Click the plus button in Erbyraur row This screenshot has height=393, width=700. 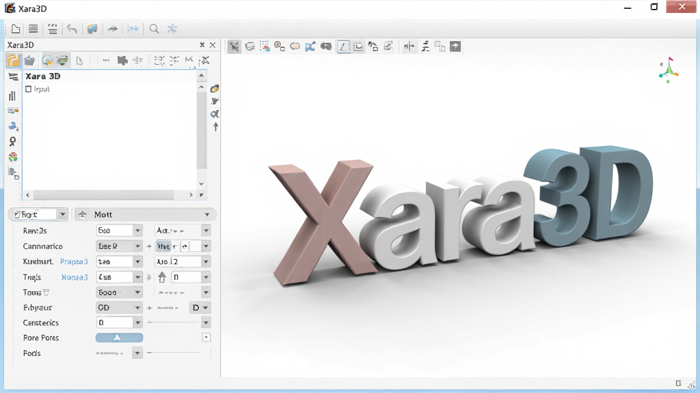click(149, 308)
